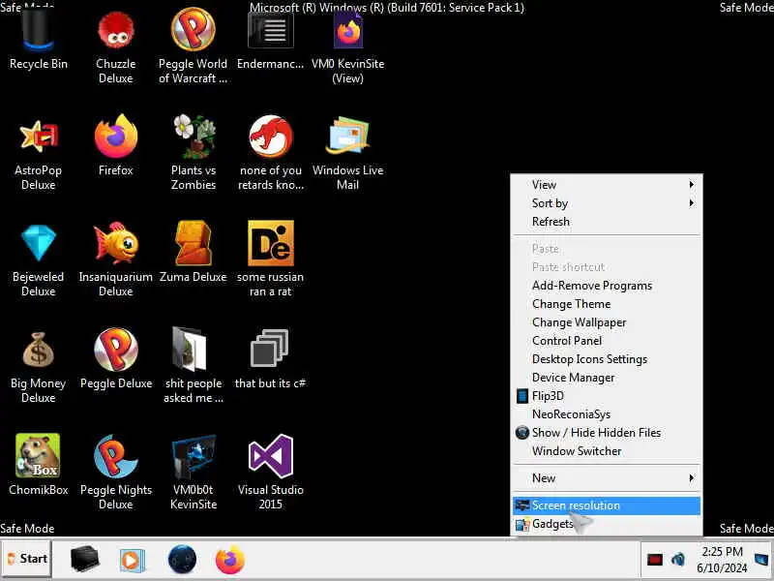Click the volume speaker tray icon
The height and width of the screenshot is (581, 774).
pos(678,560)
